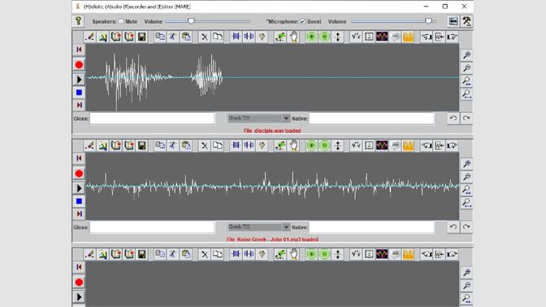Click top magnifier zoom icon beside Koine Greek waveform
The width and height of the screenshot is (546, 307).
coord(466,163)
